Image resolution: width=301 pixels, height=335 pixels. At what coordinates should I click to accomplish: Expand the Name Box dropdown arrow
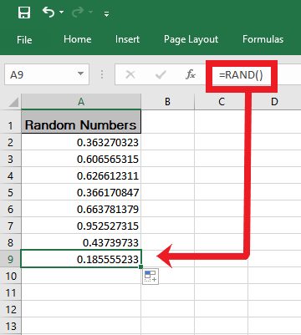[80, 74]
